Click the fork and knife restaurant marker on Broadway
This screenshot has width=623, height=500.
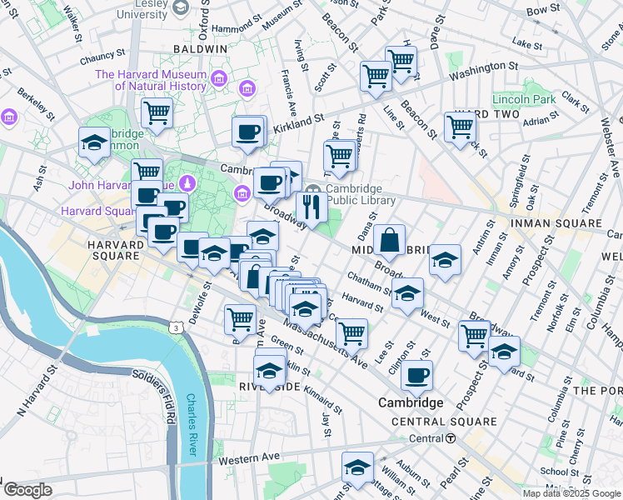(311, 211)
